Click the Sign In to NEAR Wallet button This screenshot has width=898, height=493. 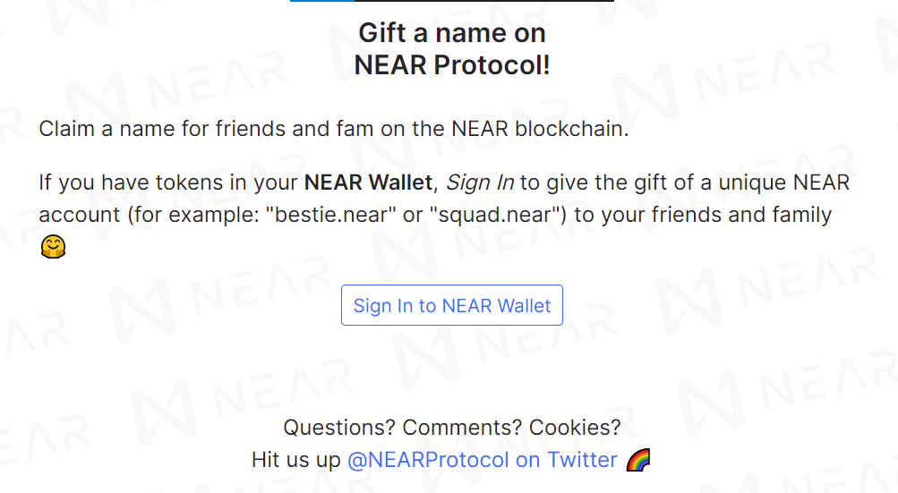452,305
